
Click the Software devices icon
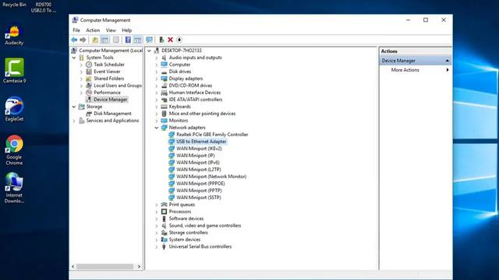pos(164,219)
